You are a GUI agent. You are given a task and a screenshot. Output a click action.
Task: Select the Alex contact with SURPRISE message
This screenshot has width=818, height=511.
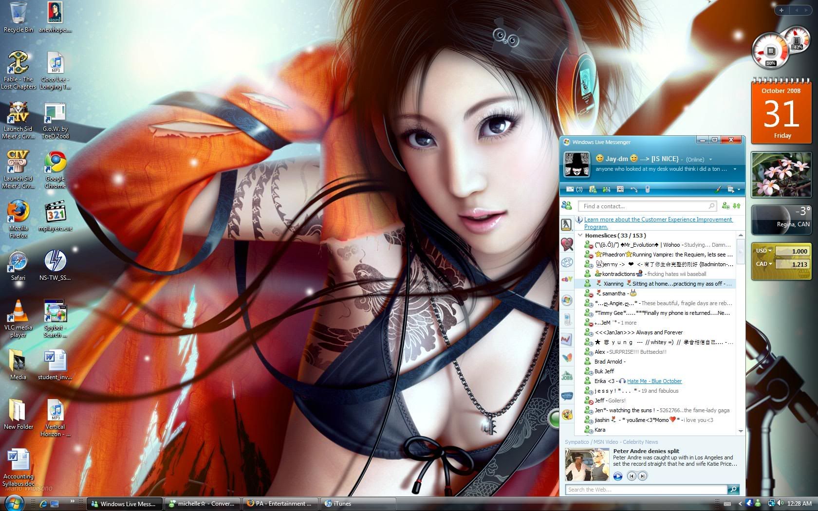(655, 352)
